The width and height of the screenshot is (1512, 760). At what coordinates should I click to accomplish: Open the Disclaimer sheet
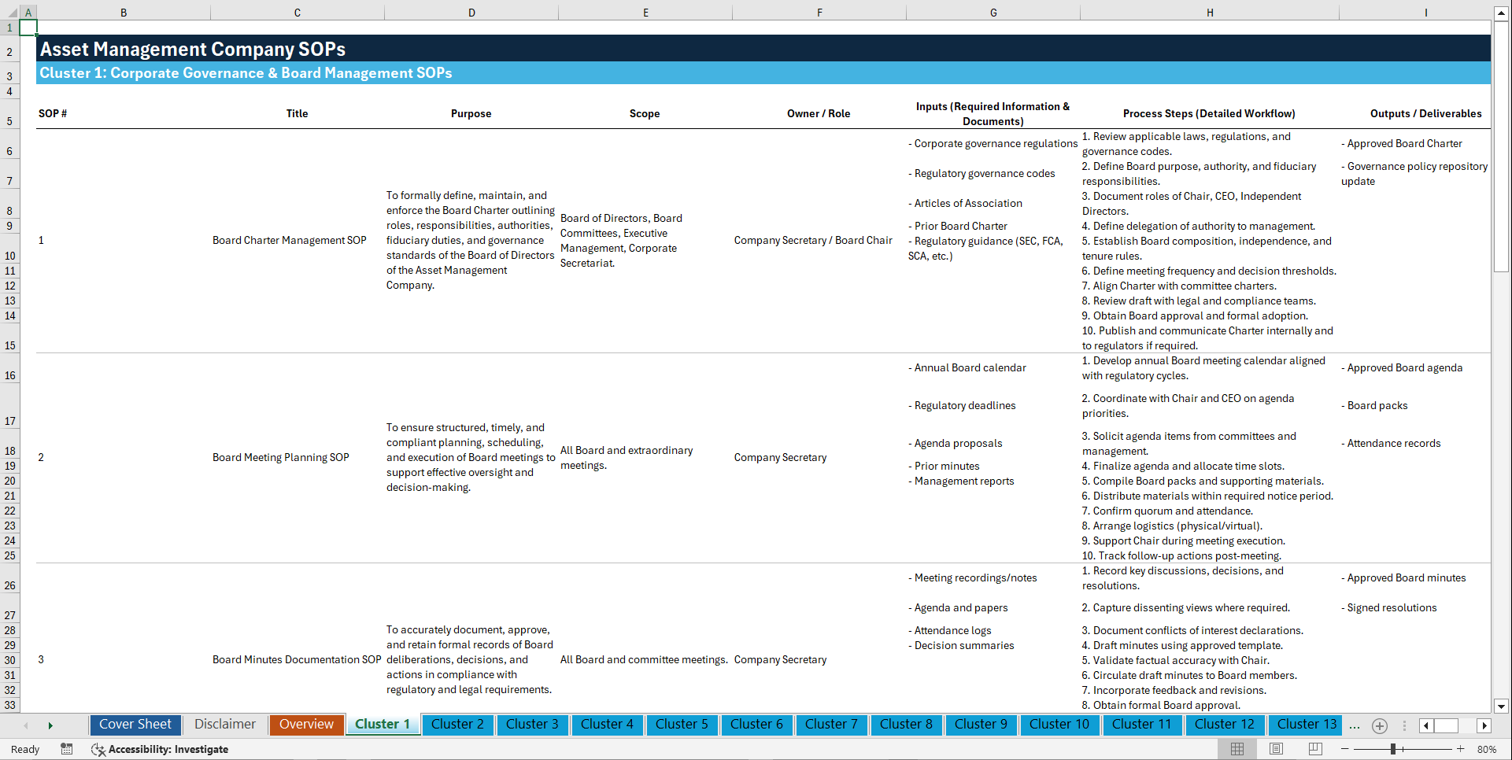pos(224,725)
